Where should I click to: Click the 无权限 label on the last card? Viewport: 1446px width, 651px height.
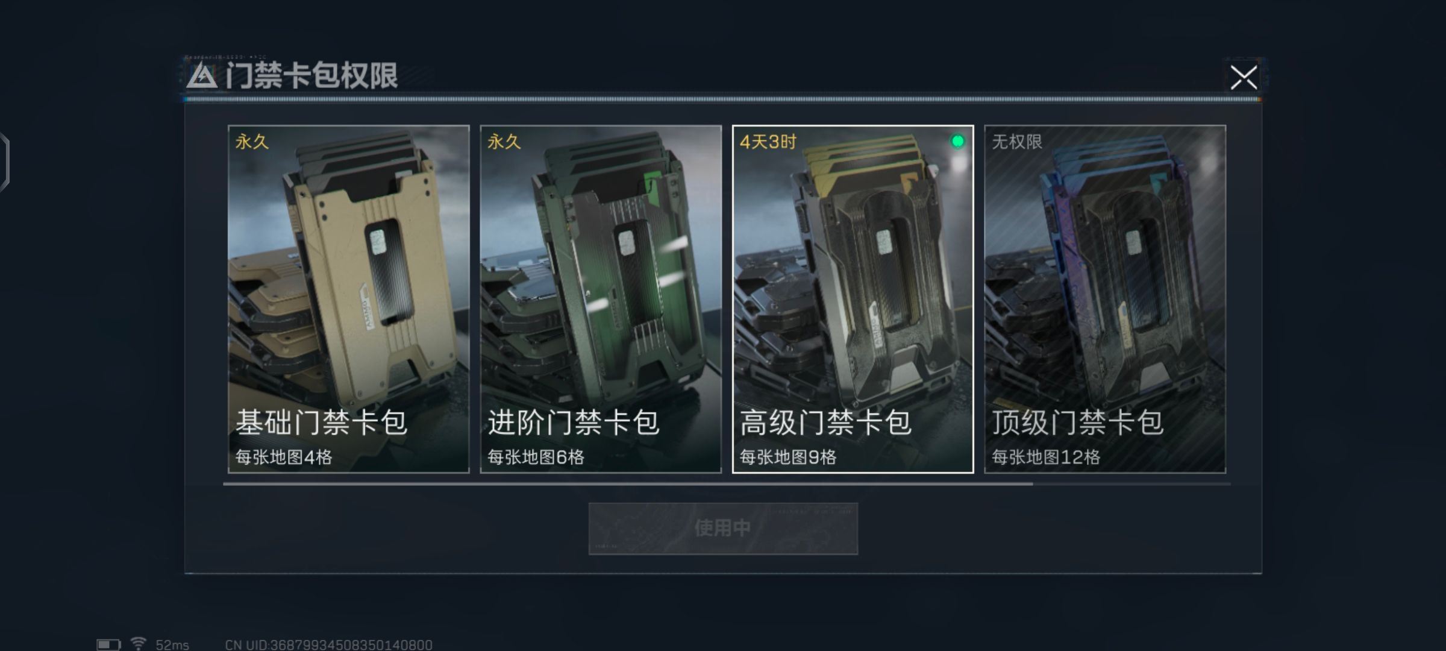[x=1017, y=142]
